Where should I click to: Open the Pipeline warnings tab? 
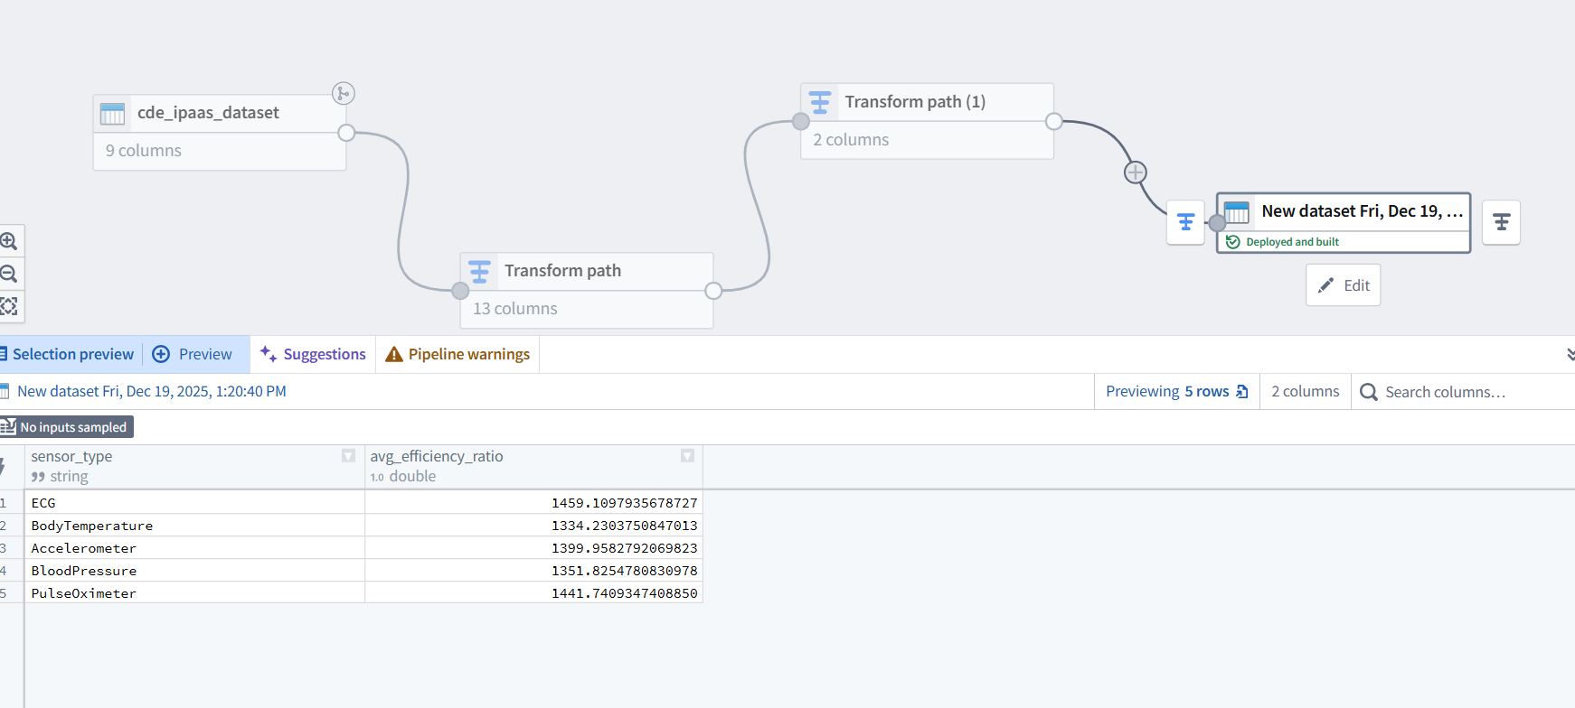click(x=457, y=354)
